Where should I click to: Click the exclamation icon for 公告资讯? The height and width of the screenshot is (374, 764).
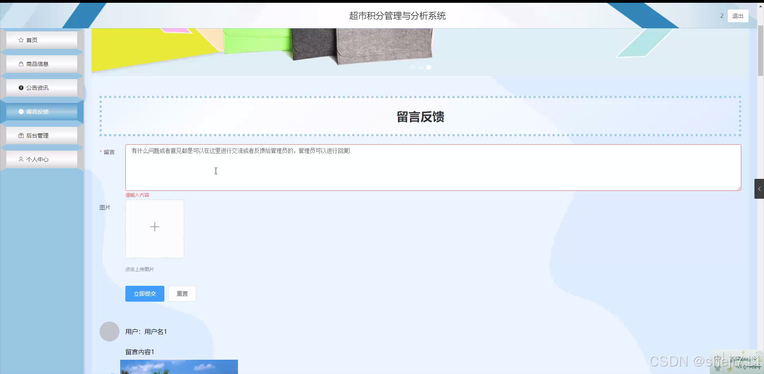coord(21,87)
